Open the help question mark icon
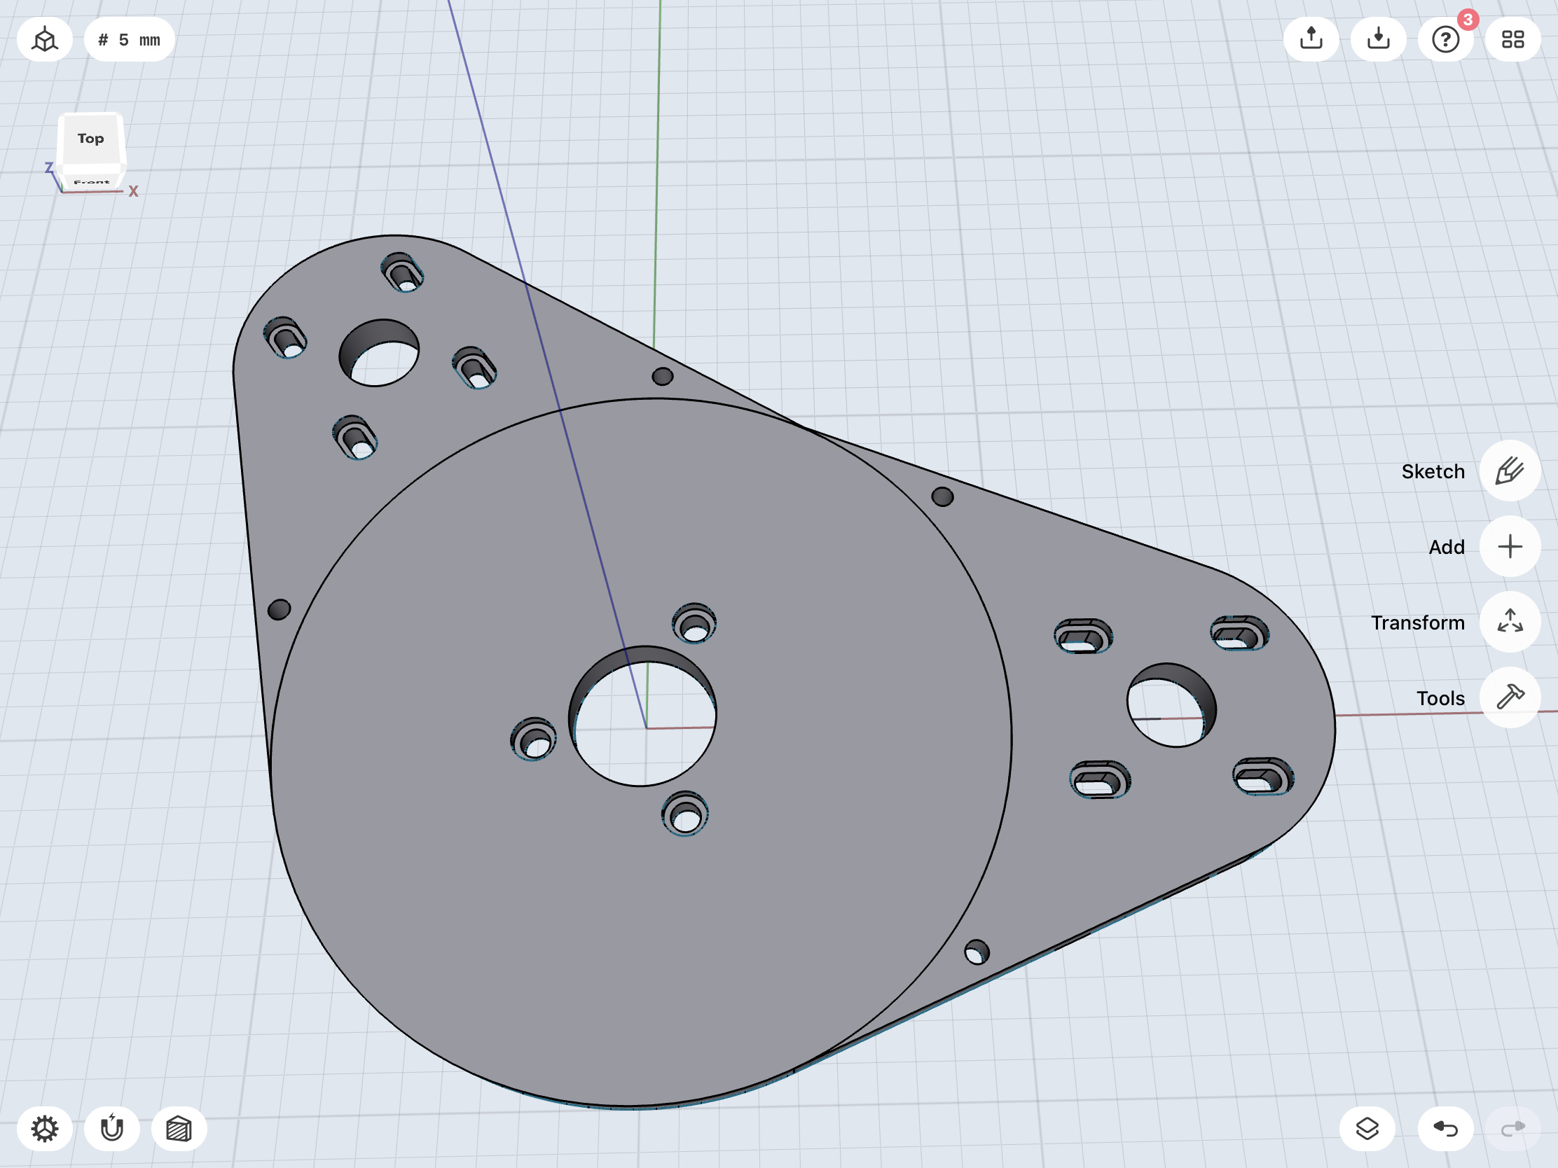 1445,39
